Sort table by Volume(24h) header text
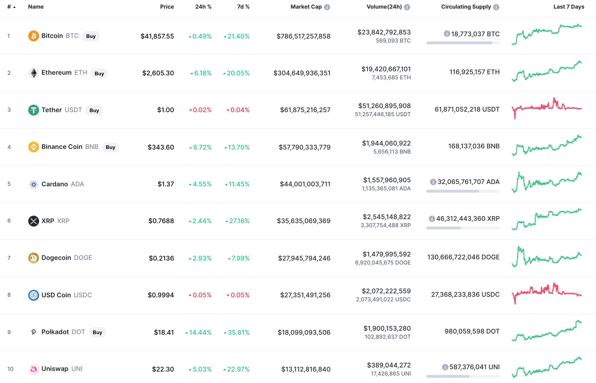The height and width of the screenshot is (383, 596). point(384,7)
